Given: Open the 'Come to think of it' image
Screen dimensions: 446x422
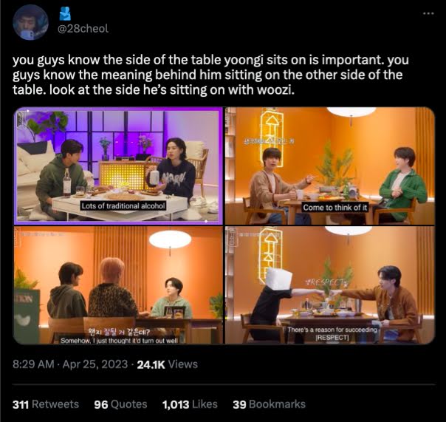Looking at the screenshot, I should [x=330, y=166].
